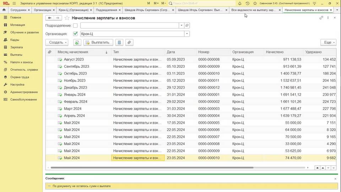Enable the Подразделение filter checkbox
341x192 pixels.
click(75, 26)
